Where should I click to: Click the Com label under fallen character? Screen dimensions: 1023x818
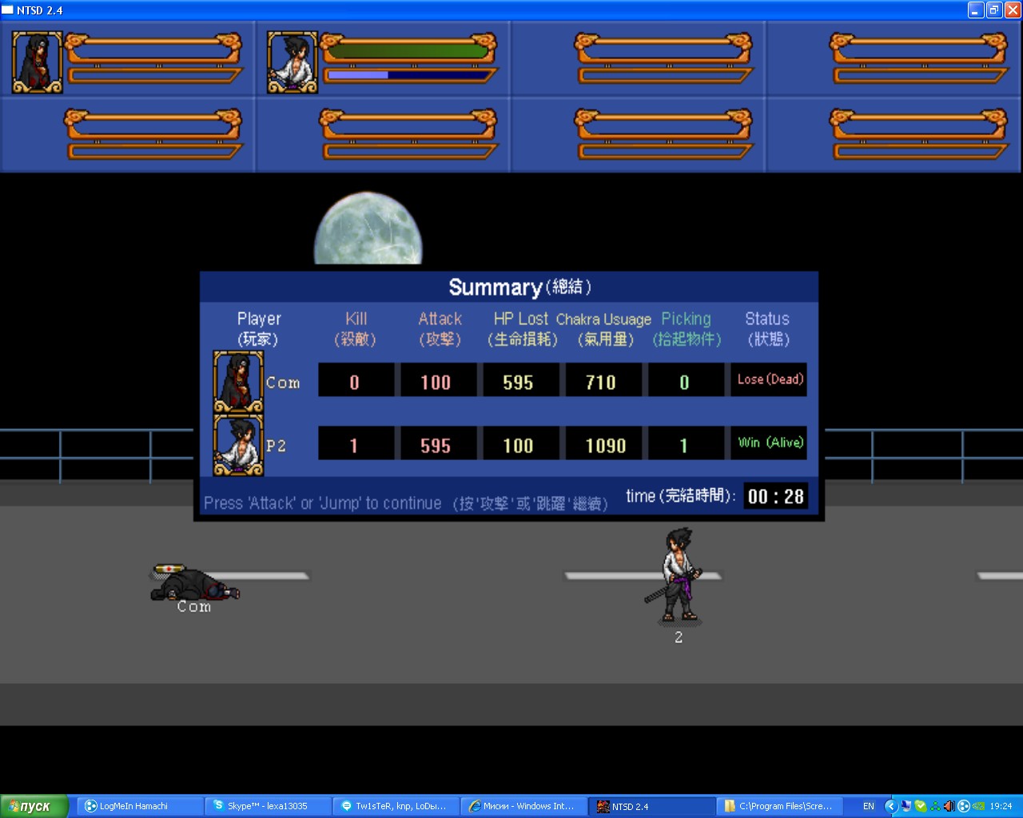(194, 607)
